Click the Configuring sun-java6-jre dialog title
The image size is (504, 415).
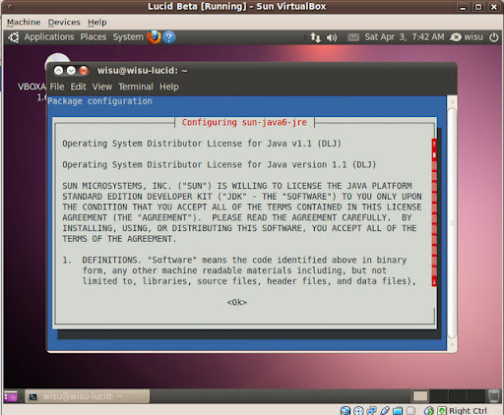pos(244,122)
